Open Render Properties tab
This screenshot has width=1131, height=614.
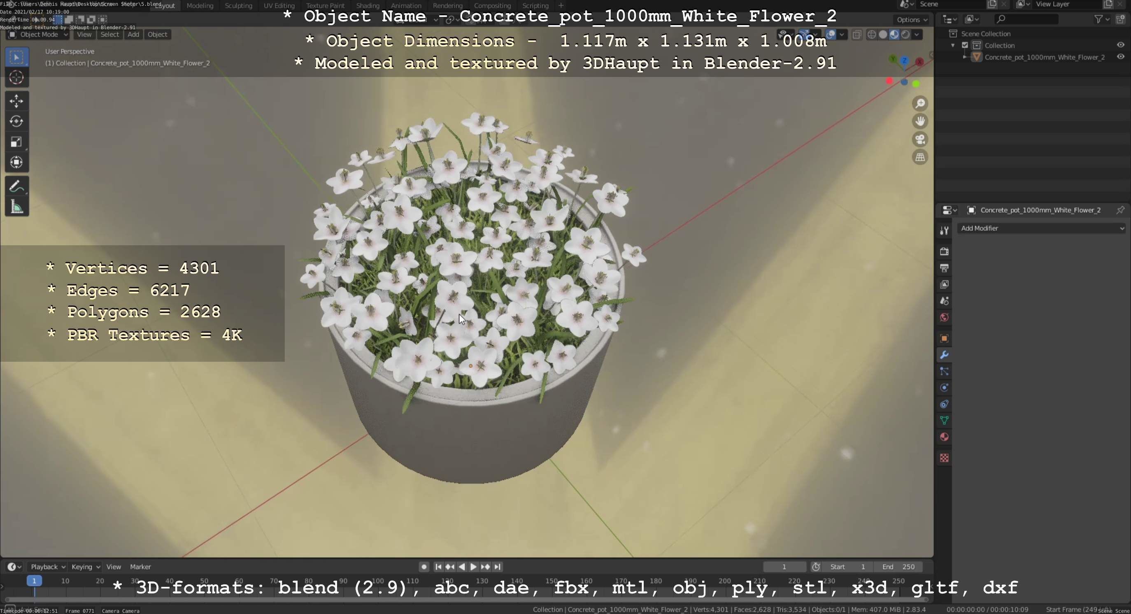[945, 251]
